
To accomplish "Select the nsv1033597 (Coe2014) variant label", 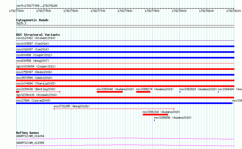I will (x=33, y=44).
